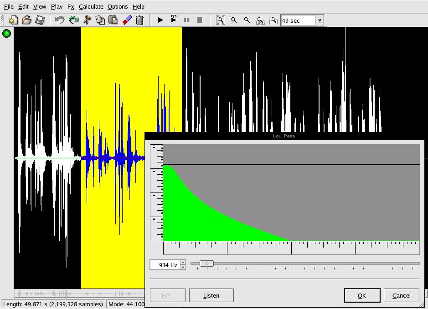Undo the last action

[x=59, y=20]
